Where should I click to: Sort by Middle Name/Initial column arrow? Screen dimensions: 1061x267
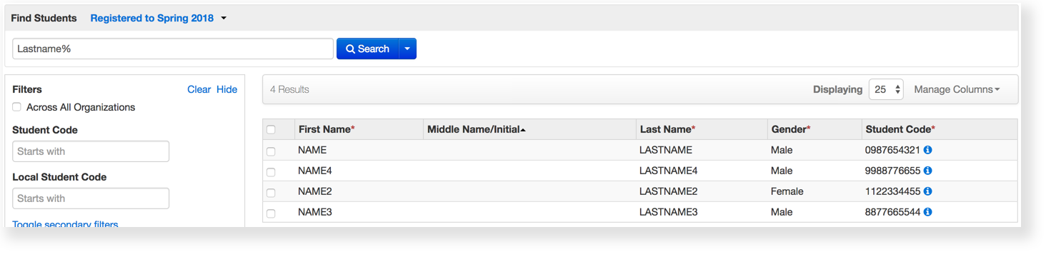(523, 130)
